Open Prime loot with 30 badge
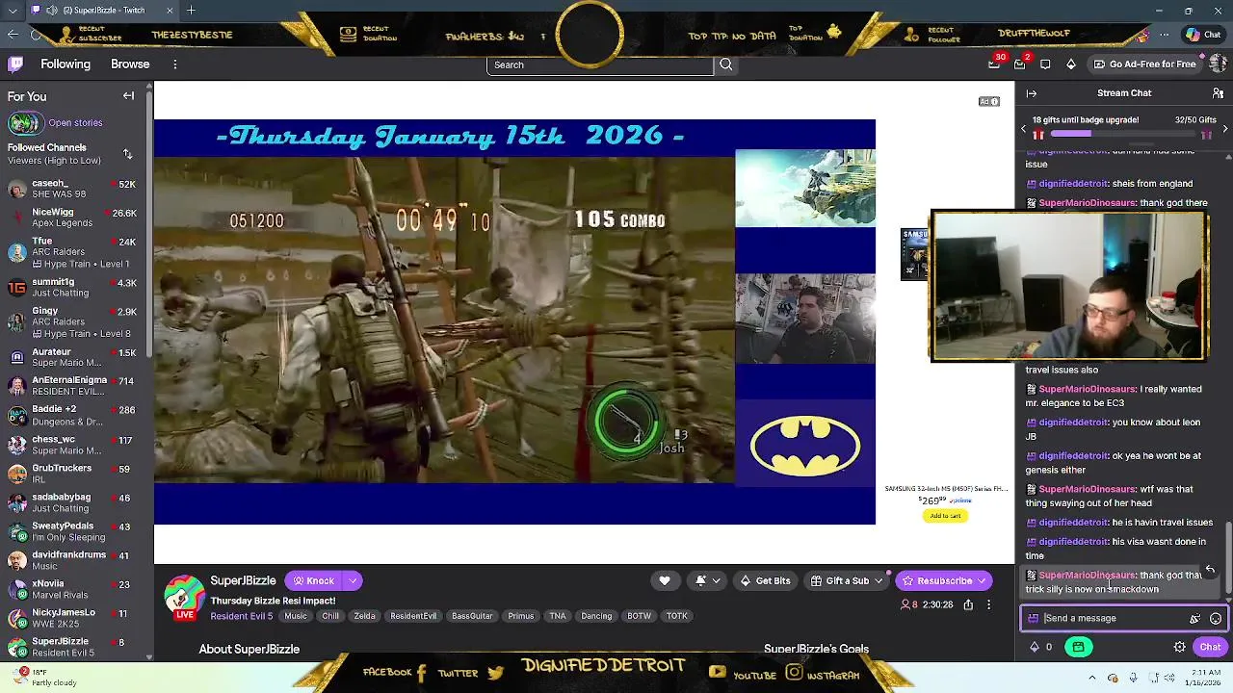Viewport: 1233px width, 693px height. [x=995, y=64]
